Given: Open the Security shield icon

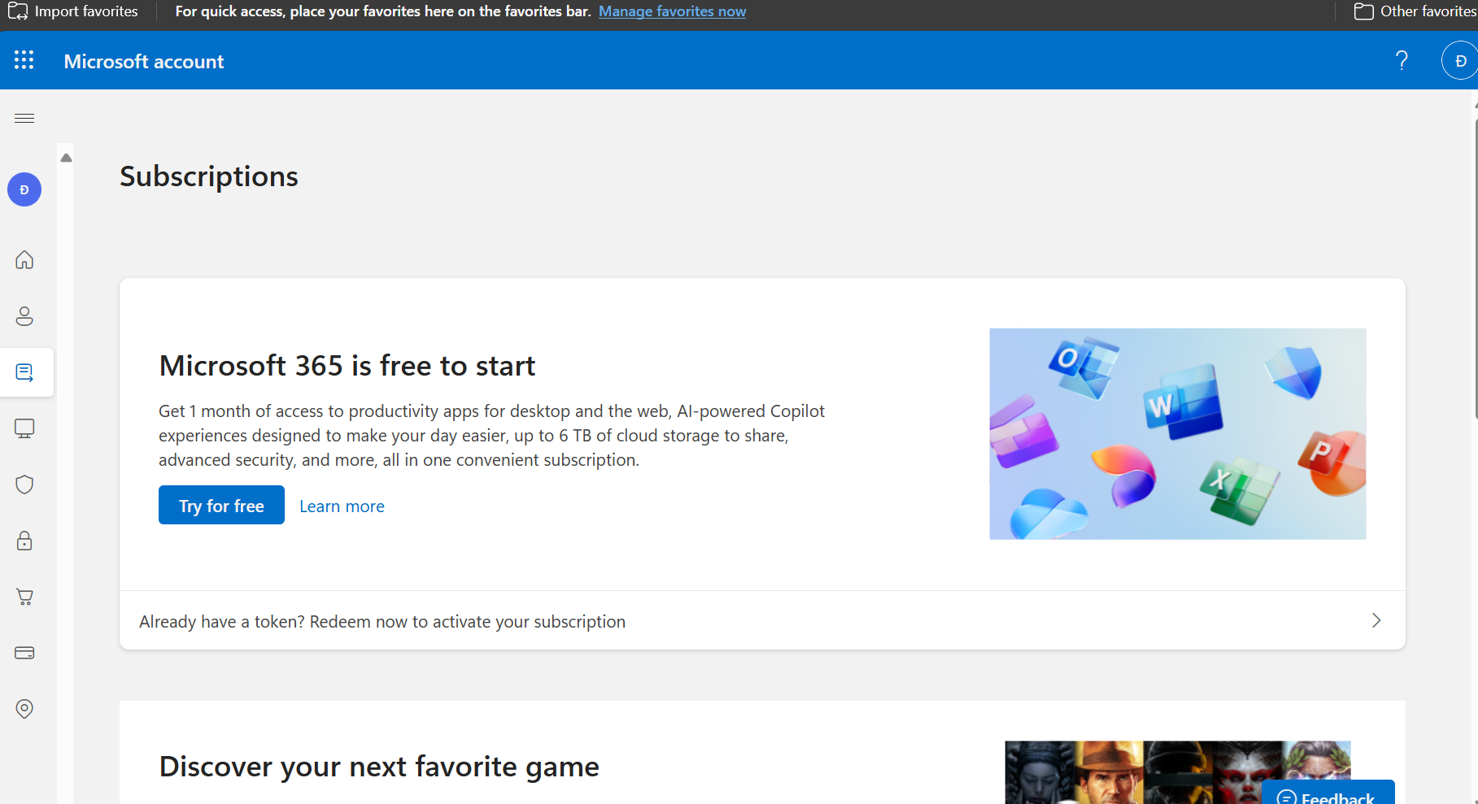Looking at the screenshot, I should (24, 485).
